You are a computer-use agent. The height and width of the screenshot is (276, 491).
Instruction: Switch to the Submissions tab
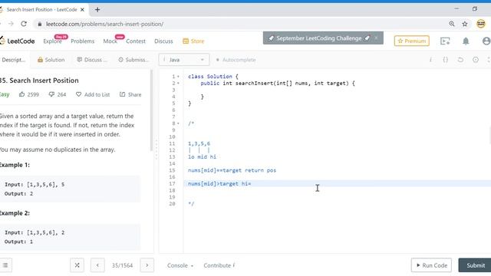coord(133,60)
